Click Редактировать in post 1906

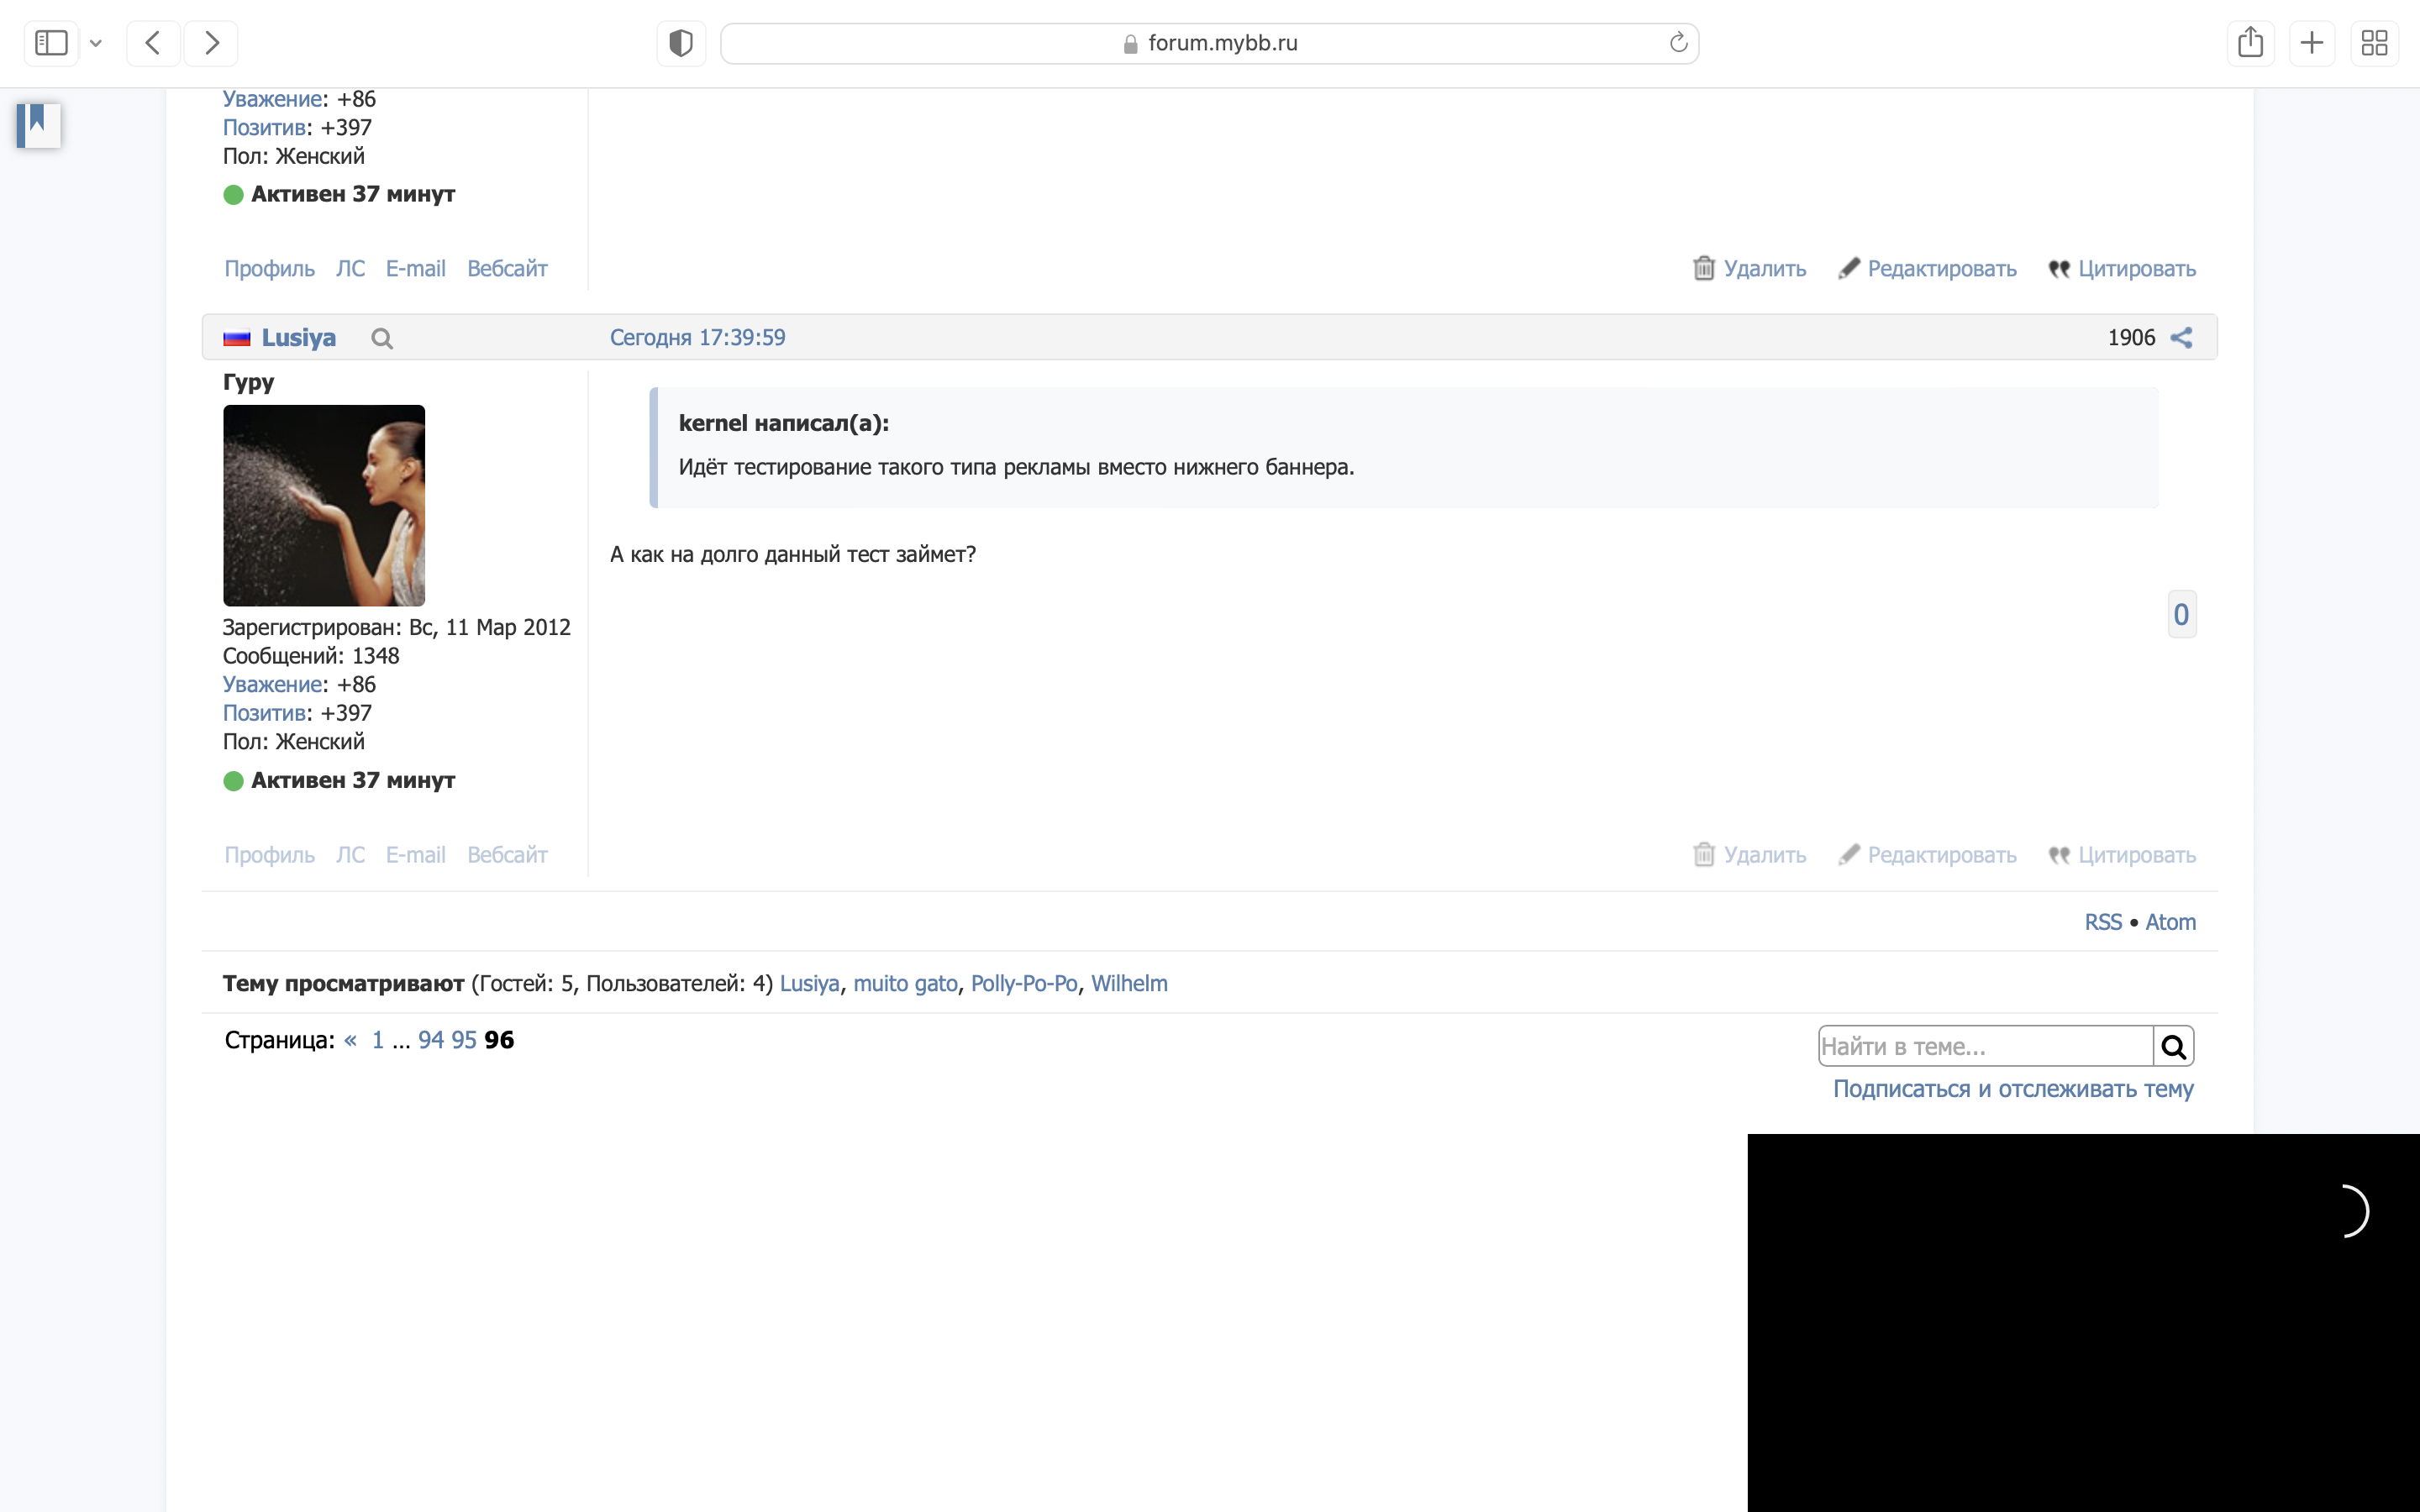tap(1928, 855)
